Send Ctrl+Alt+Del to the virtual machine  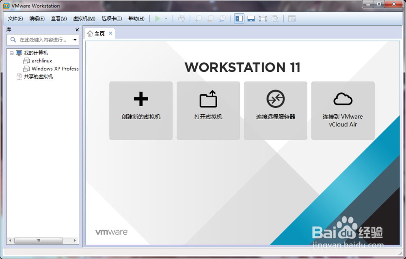(181, 18)
